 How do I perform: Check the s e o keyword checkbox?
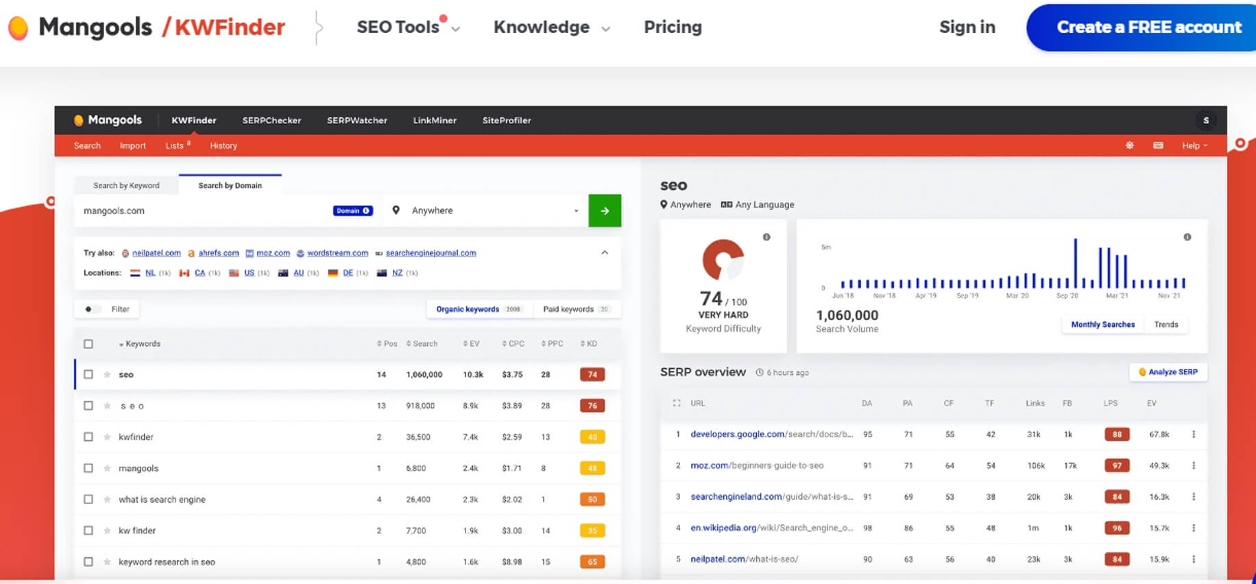pyautogui.click(x=88, y=406)
